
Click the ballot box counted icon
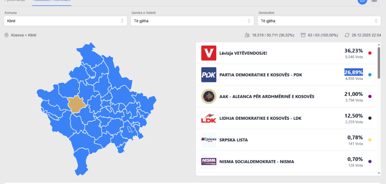pyautogui.click(x=303, y=35)
